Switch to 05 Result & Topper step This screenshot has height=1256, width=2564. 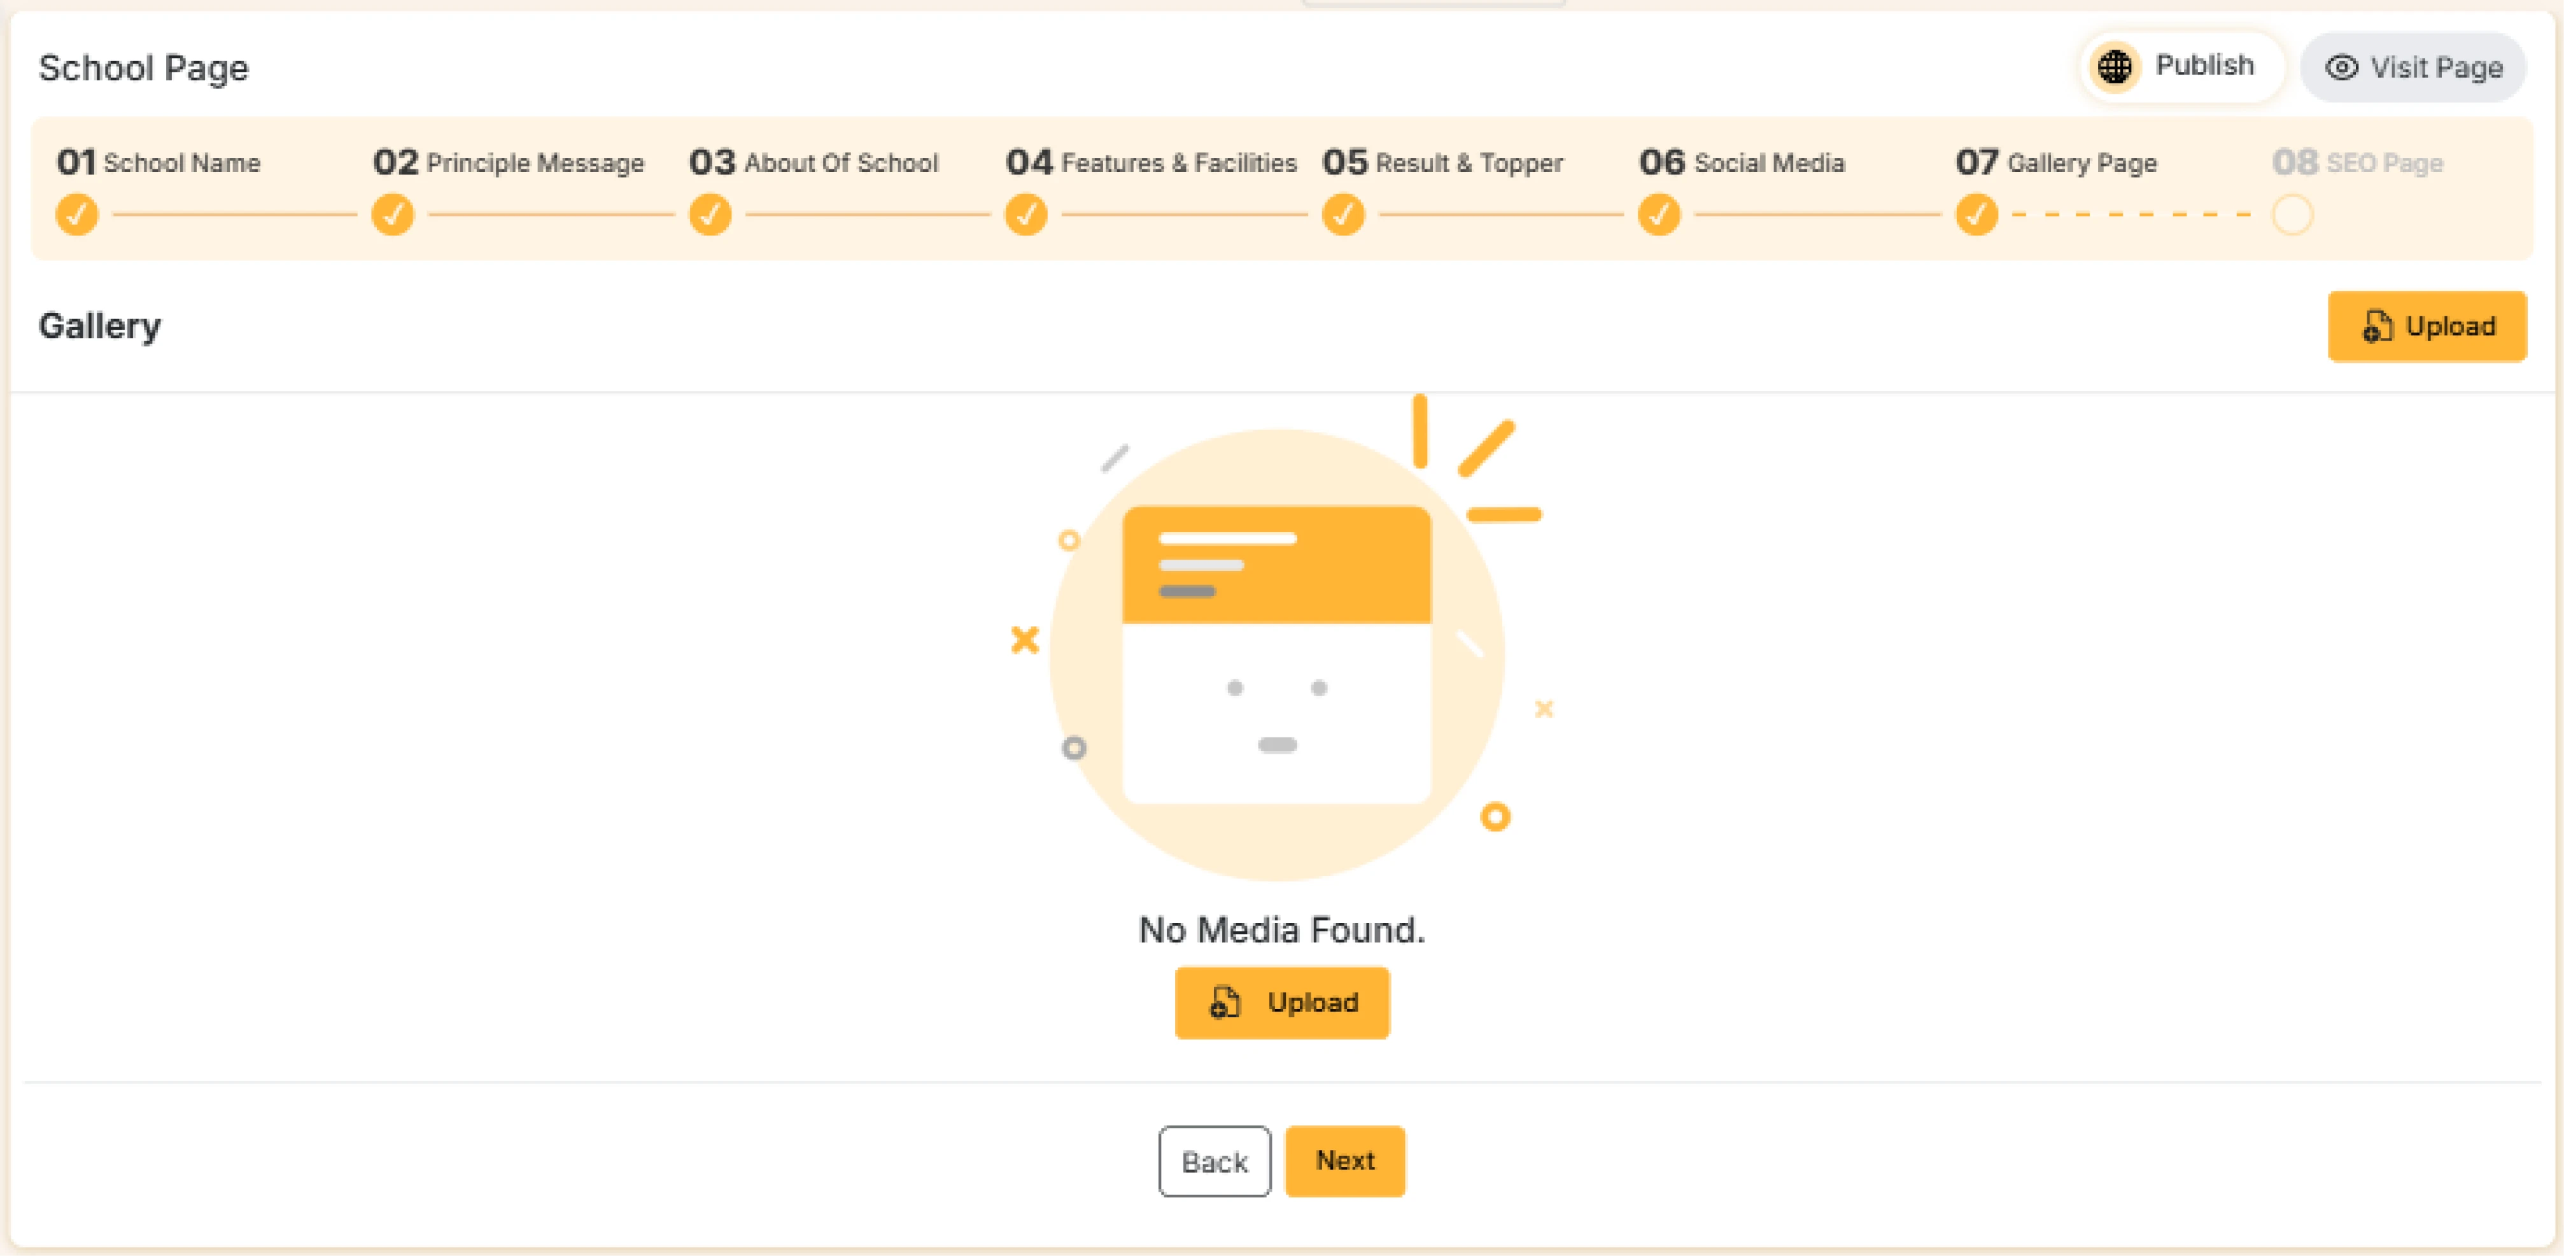(x=1442, y=162)
